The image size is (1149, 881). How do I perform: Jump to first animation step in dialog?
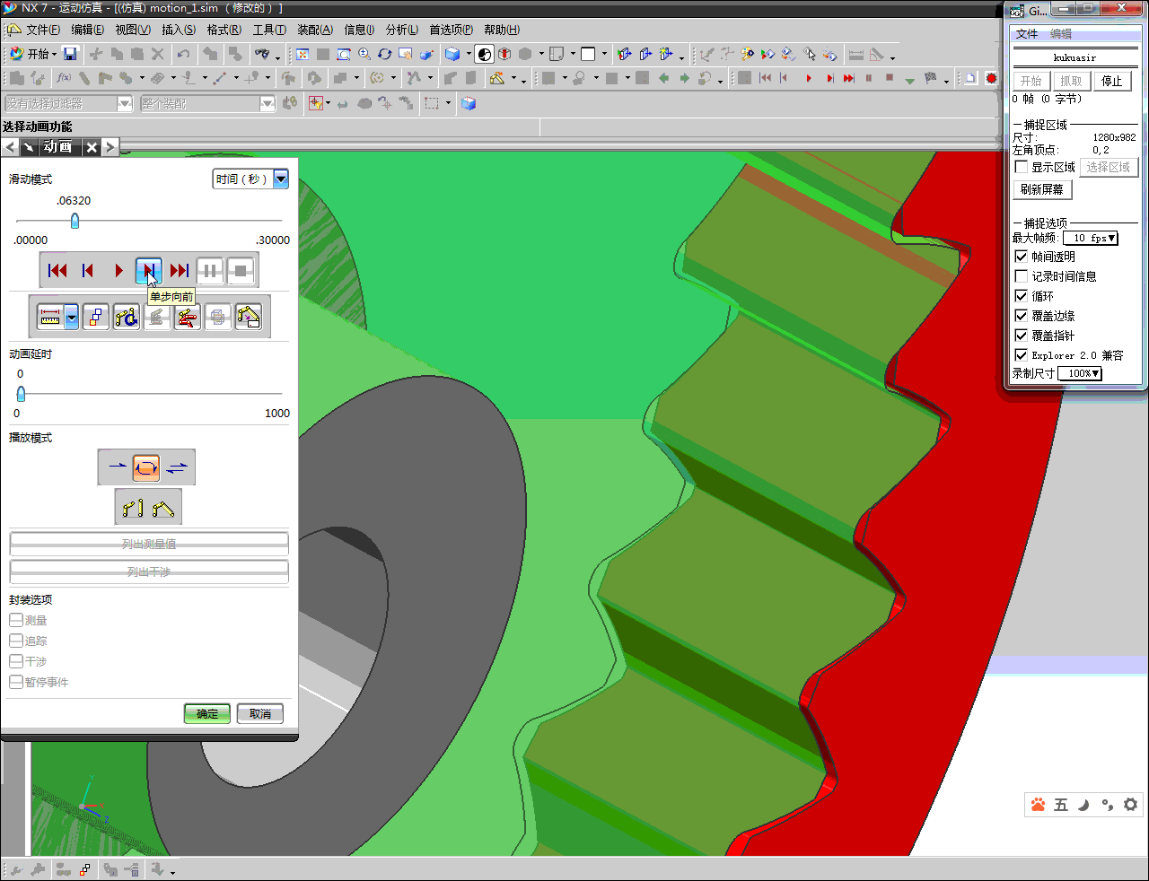tap(57, 270)
